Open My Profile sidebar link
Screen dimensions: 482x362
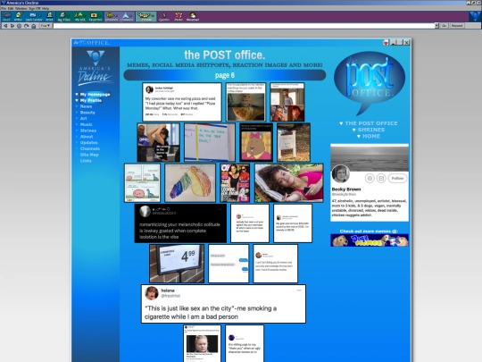[91, 100]
